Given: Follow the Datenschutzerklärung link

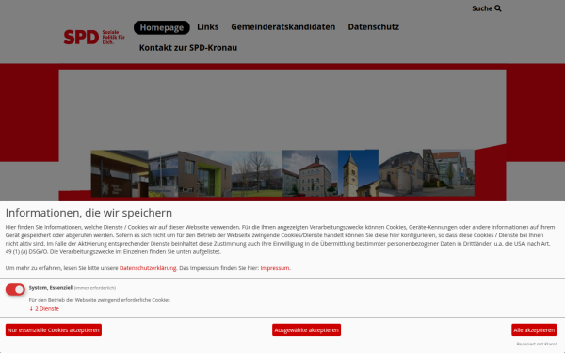Looking at the screenshot, I should point(148,268).
